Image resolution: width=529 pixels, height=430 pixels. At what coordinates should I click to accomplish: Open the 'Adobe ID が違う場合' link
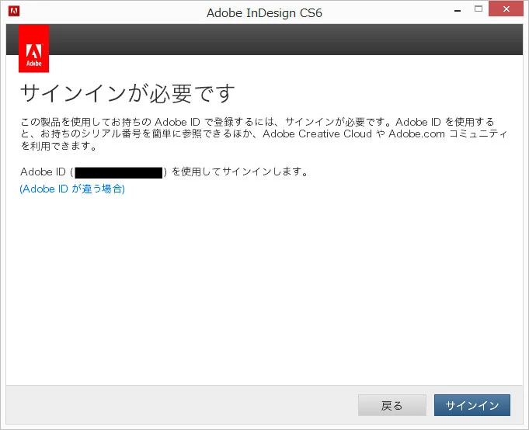72,189
